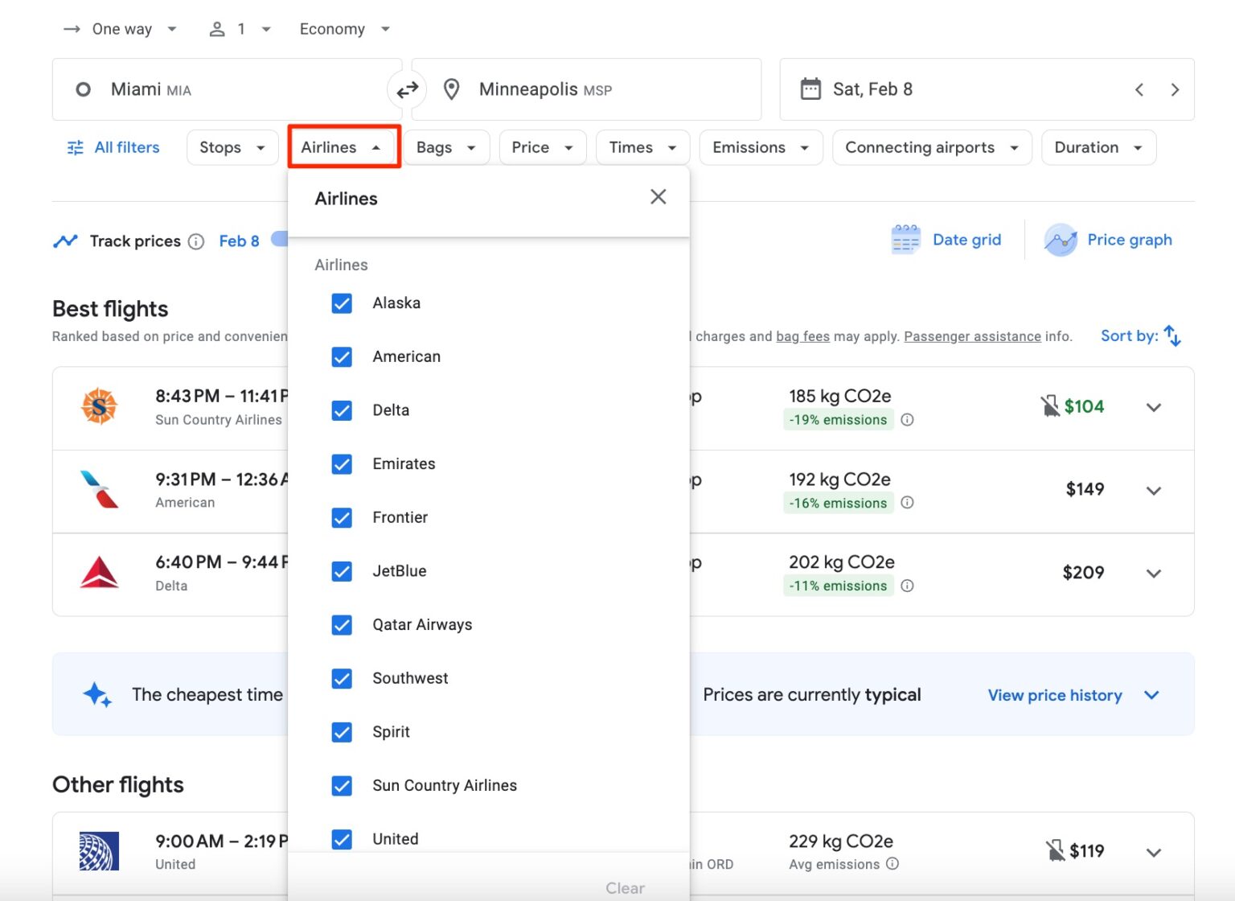Uncheck the Southwest airline checkbox
Image resolution: width=1235 pixels, height=901 pixels.
[342, 678]
